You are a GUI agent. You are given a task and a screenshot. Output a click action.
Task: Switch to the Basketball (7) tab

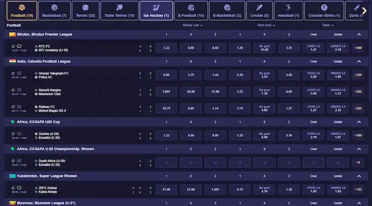[x=54, y=11]
